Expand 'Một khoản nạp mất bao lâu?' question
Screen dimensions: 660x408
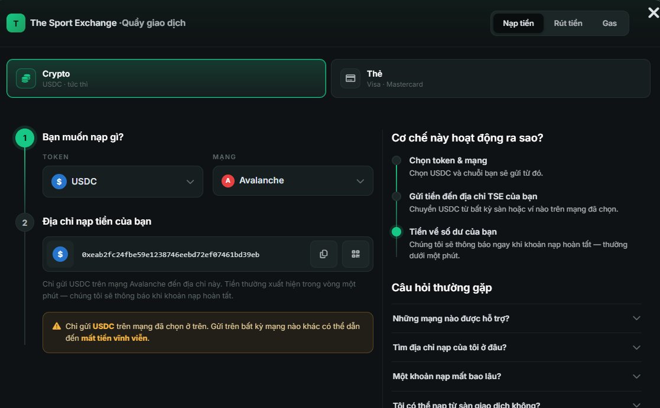[x=516, y=377]
